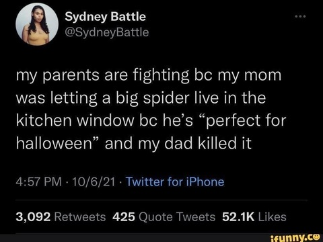323x242 pixels.
Task: Click the 10/6/21 date
Action: pyautogui.click(x=94, y=182)
